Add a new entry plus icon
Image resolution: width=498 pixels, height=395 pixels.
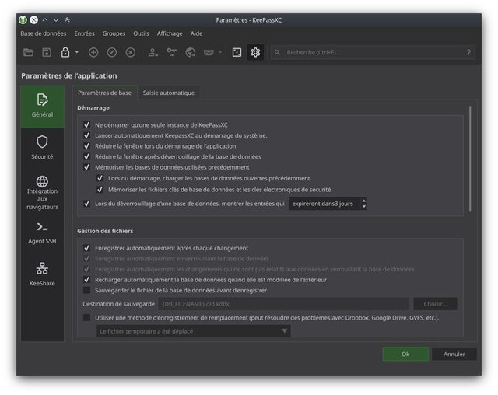93,52
